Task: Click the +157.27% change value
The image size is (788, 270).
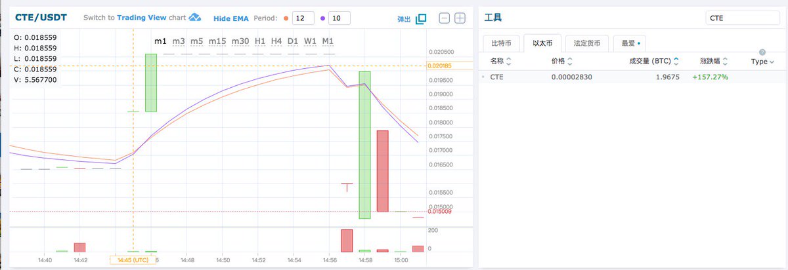Action: (x=710, y=77)
